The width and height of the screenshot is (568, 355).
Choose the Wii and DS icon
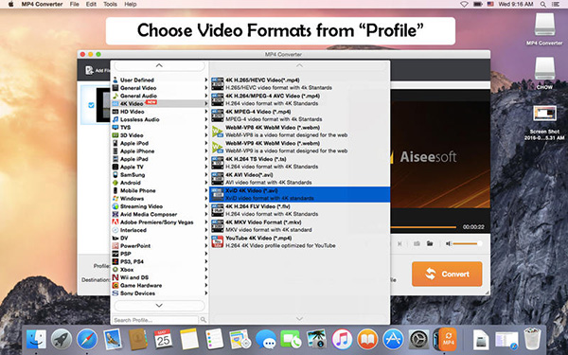[x=115, y=277]
